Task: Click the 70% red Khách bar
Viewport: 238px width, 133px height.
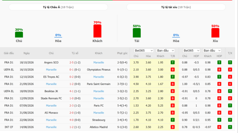Action: [97, 31]
